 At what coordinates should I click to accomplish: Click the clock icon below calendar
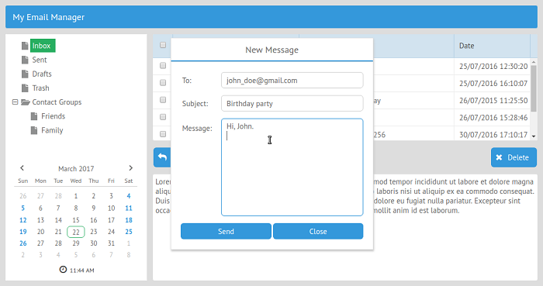pos(63,270)
